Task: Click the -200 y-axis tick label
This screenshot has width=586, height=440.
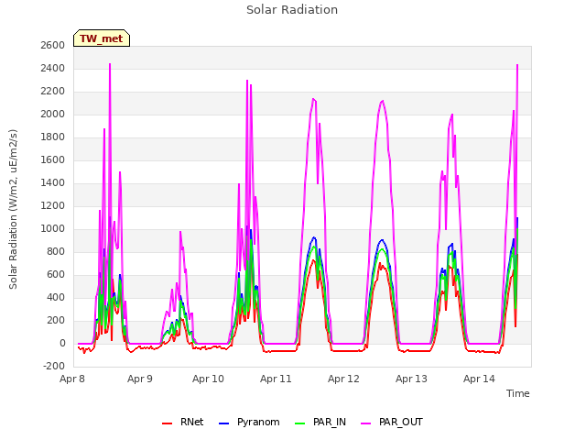Action: tap(54, 366)
